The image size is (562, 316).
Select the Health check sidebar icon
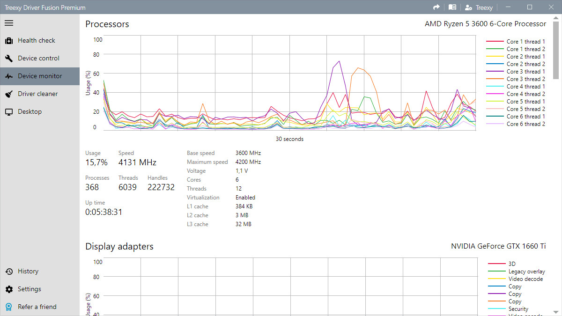[9, 40]
